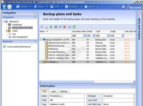Collapse the Navigation pane

click(35, 13)
